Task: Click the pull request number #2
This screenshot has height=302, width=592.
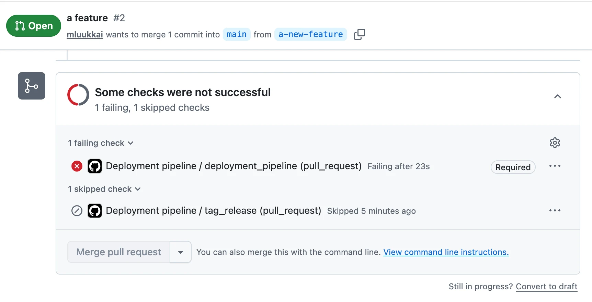Action: click(x=119, y=18)
